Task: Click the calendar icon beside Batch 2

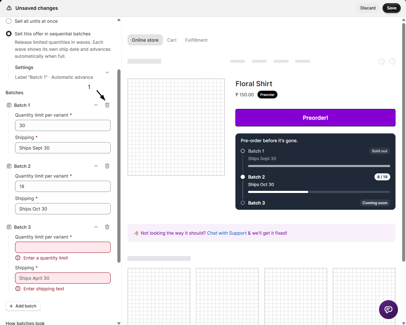Action: coord(9,166)
